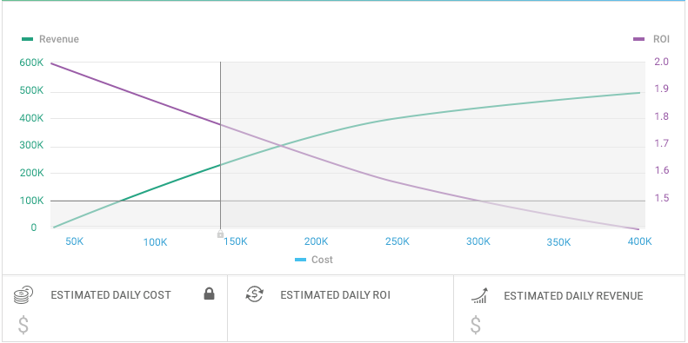Viewport: 688px width, 343px height.
Task: Click the 250K cost axis label
Action: (397, 241)
